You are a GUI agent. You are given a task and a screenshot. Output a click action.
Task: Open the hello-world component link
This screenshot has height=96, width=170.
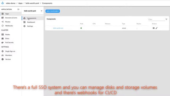58,28
